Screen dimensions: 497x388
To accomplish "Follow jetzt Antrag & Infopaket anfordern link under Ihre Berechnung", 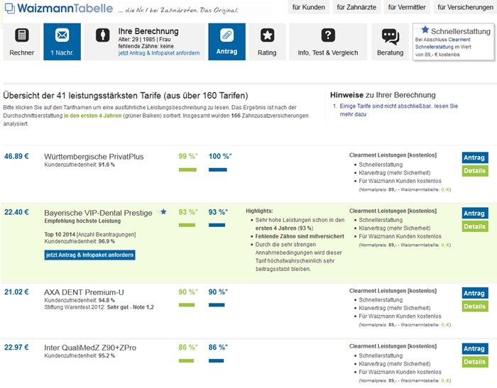I will pyautogui.click(x=159, y=53).
